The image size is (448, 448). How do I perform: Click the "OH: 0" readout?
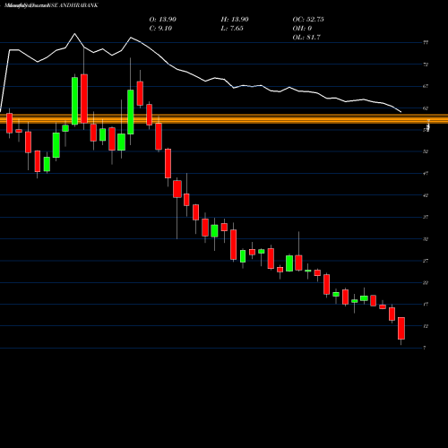coord(302,29)
